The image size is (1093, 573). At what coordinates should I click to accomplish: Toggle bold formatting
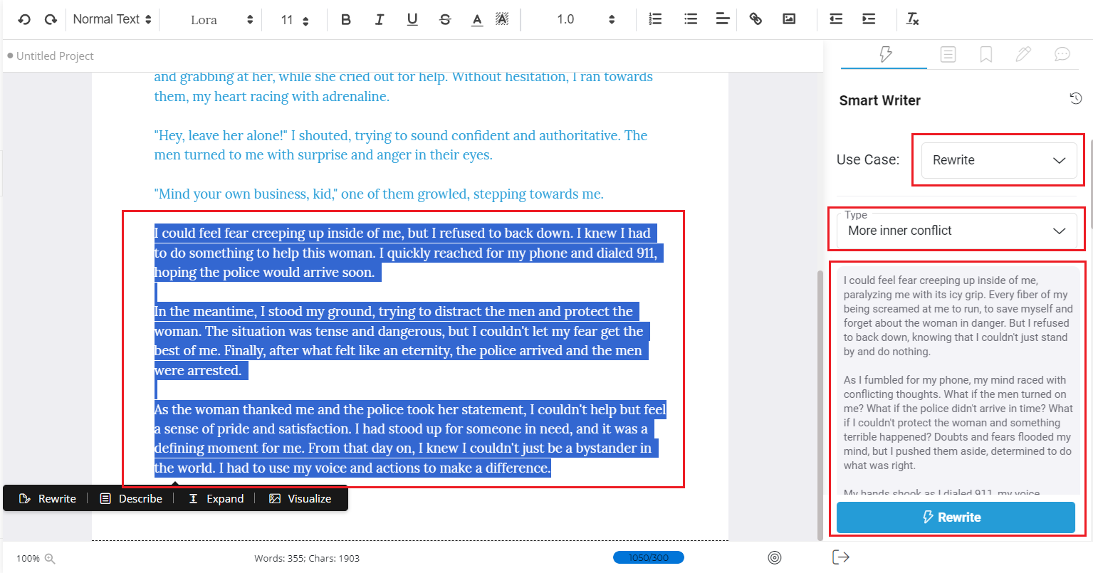tap(346, 19)
